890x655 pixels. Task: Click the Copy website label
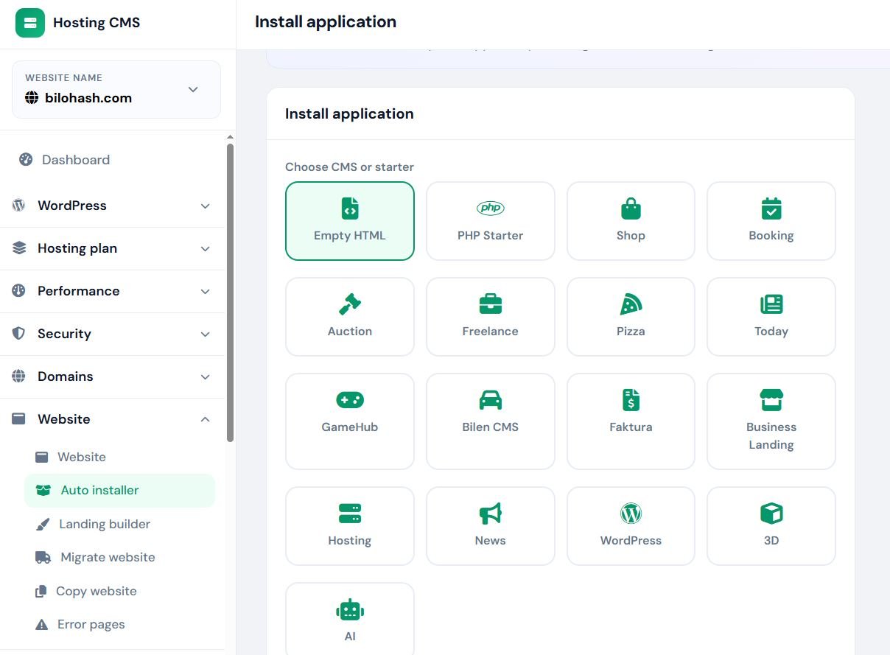pyautogui.click(x=97, y=592)
